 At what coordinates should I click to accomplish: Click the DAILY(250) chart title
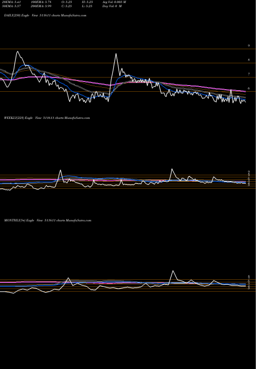(45, 15)
